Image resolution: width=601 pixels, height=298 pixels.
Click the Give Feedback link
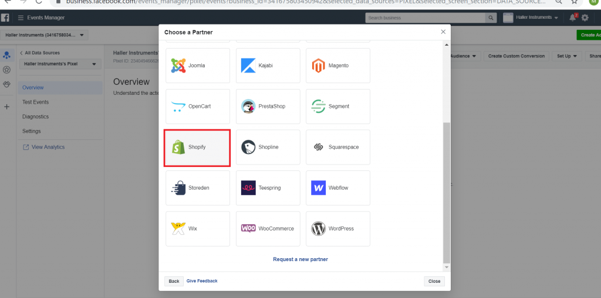point(202,281)
